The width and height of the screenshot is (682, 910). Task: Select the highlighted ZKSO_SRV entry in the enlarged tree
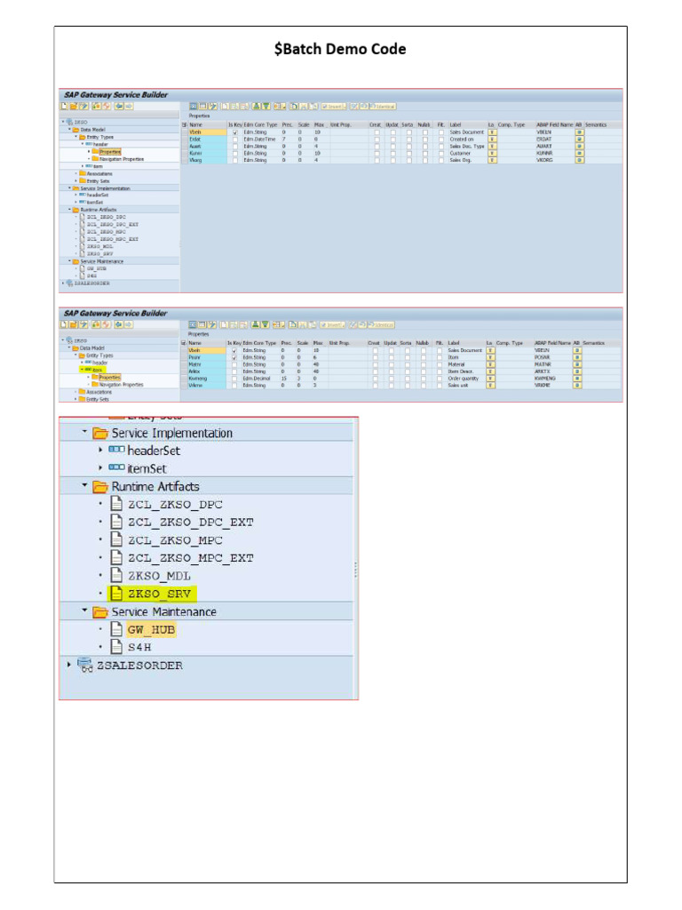point(154,594)
